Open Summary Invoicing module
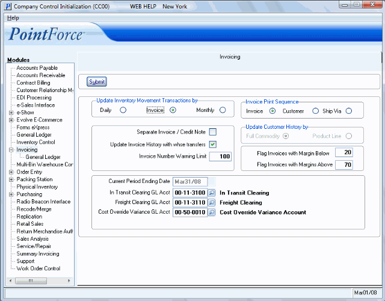This screenshot has width=385, height=301. click(38, 254)
